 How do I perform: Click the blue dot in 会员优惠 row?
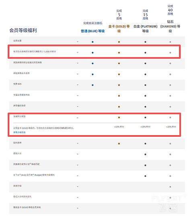coord(92,42)
